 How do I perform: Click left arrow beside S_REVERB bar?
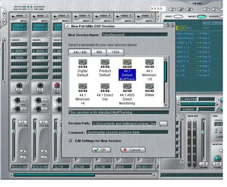(x=178, y=104)
